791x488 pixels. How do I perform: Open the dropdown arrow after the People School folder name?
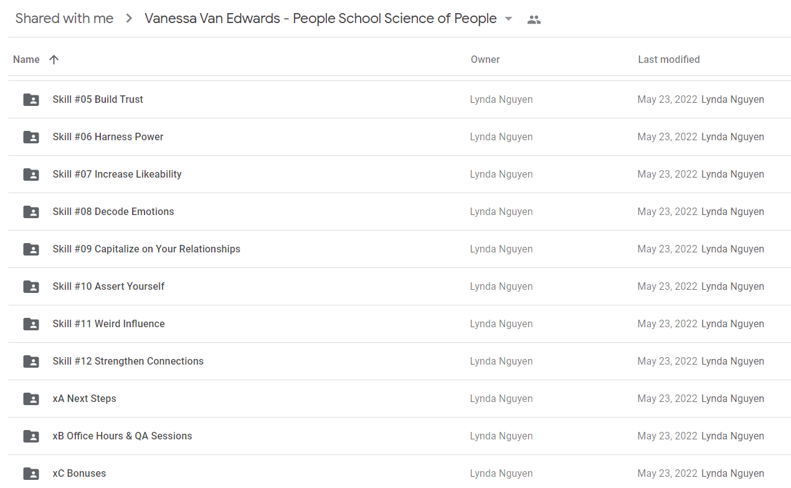[x=508, y=19]
